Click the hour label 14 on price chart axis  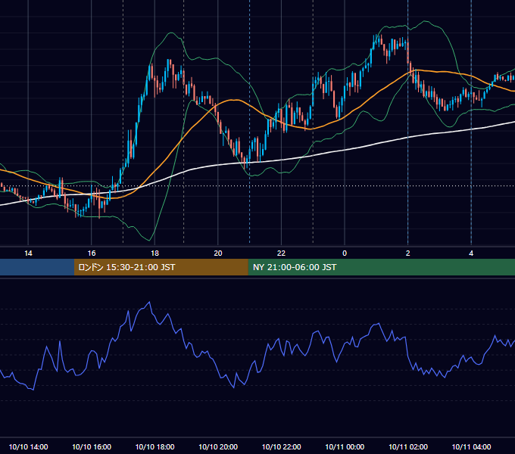[28, 253]
